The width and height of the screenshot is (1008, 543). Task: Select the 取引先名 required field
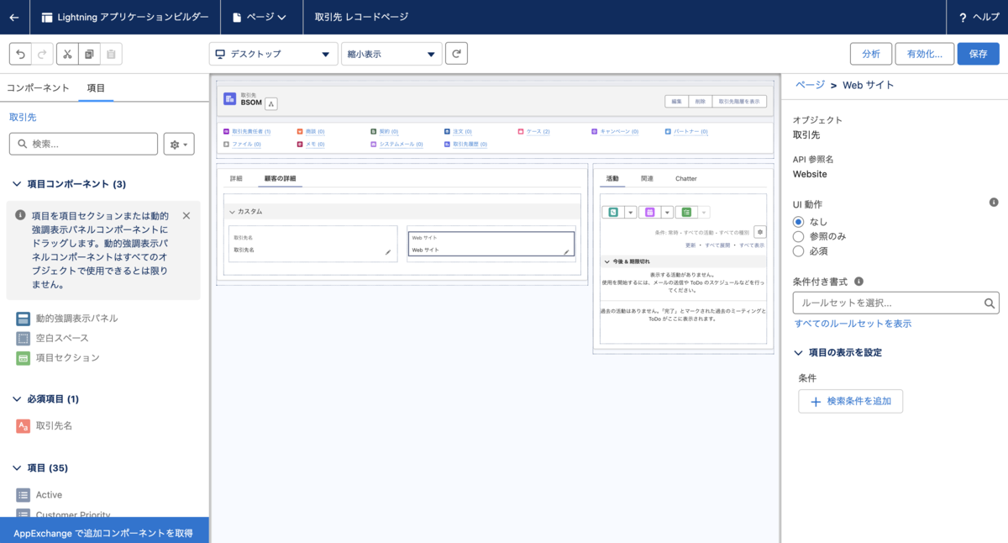(45, 426)
